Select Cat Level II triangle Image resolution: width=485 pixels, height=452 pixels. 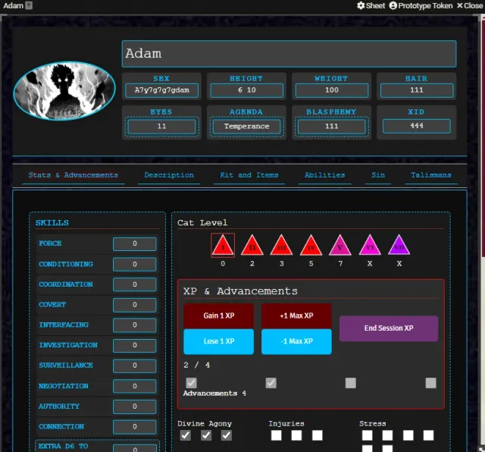point(252,246)
